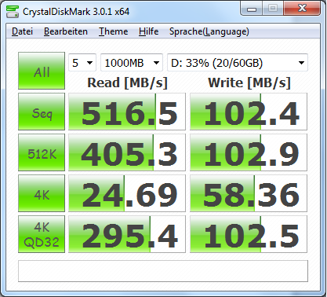This screenshot has width=327, height=297.
Task: Start the 4K QD32 benchmark test
Action: coord(42,234)
